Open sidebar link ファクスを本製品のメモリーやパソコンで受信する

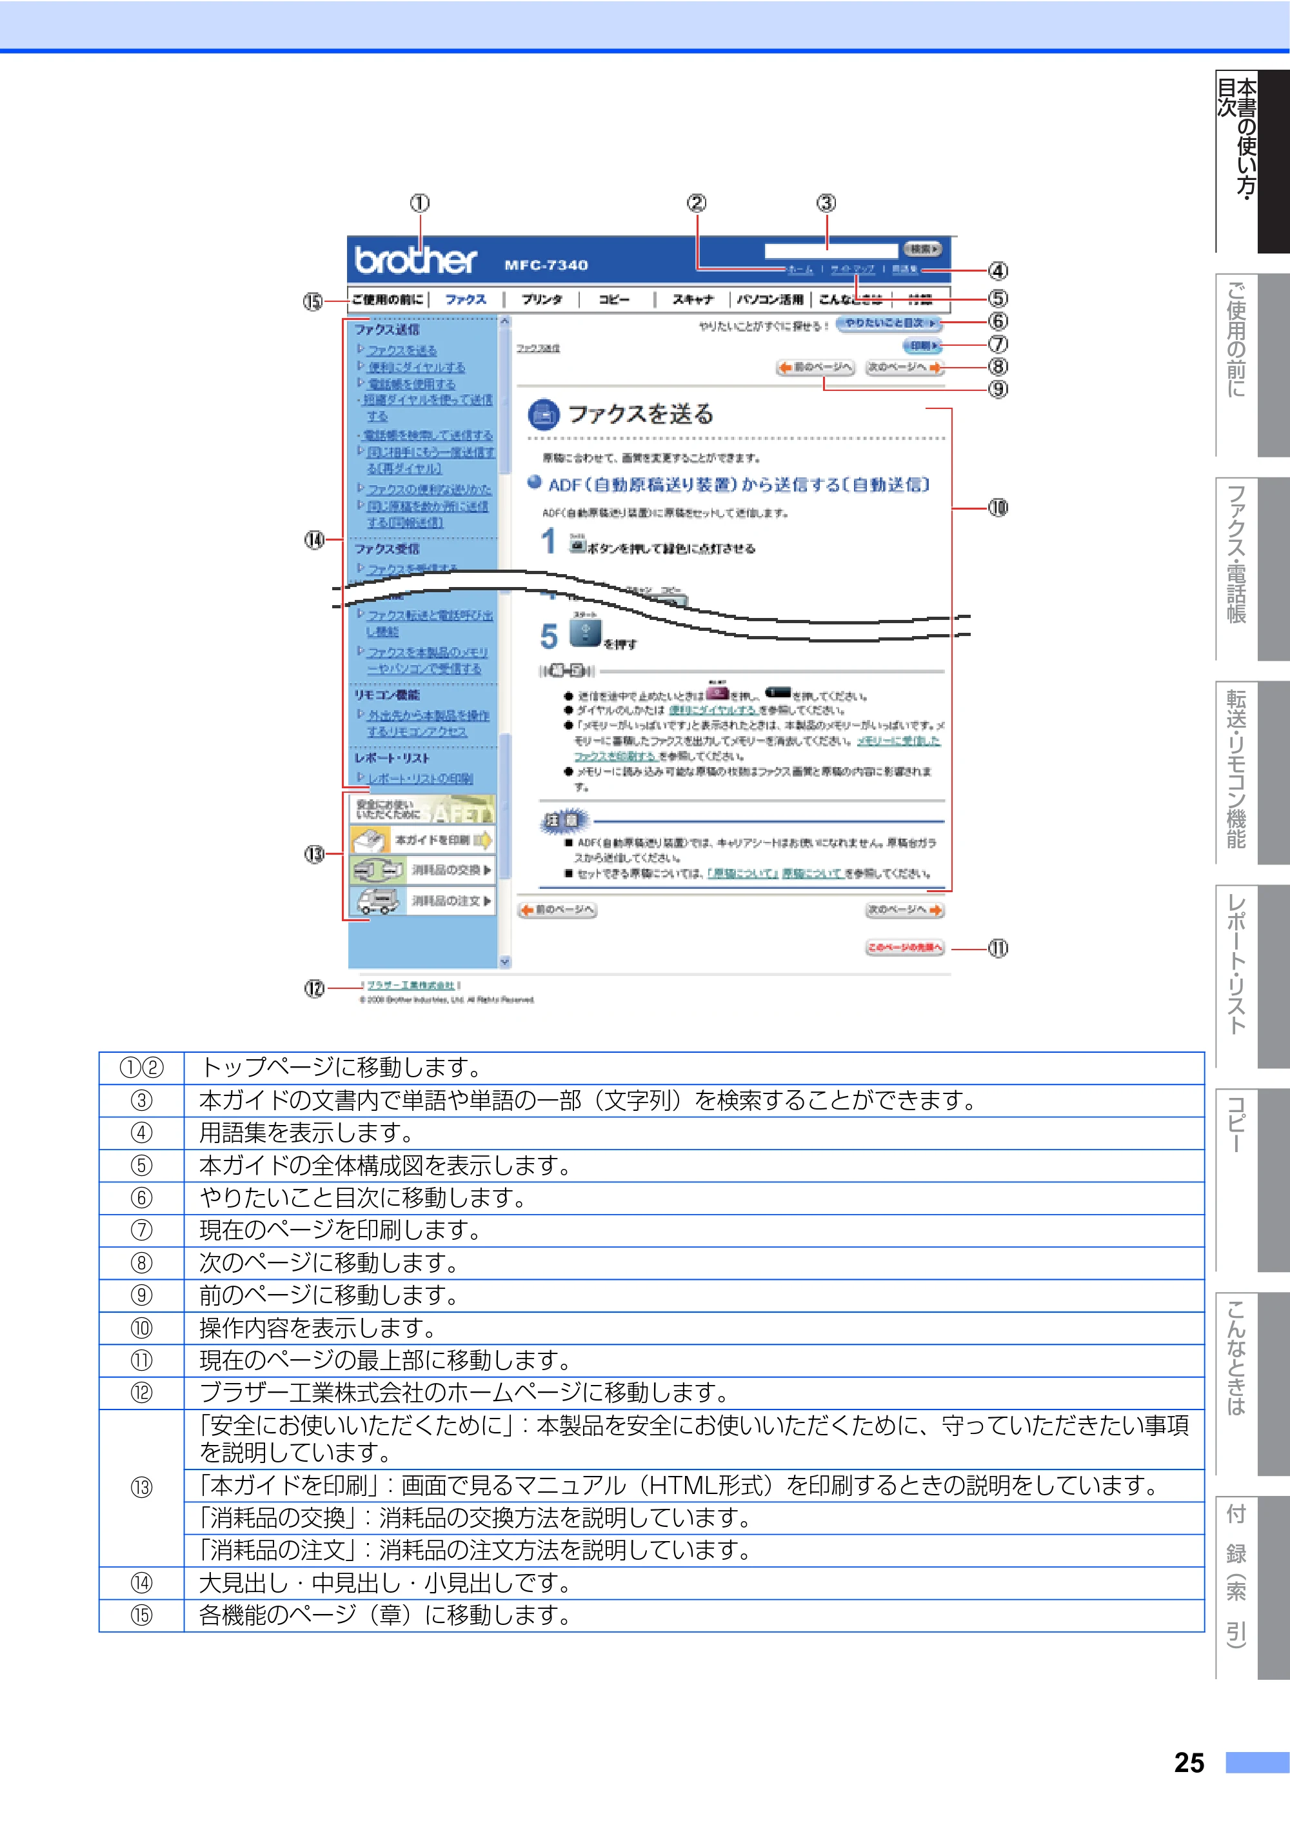[x=426, y=660]
